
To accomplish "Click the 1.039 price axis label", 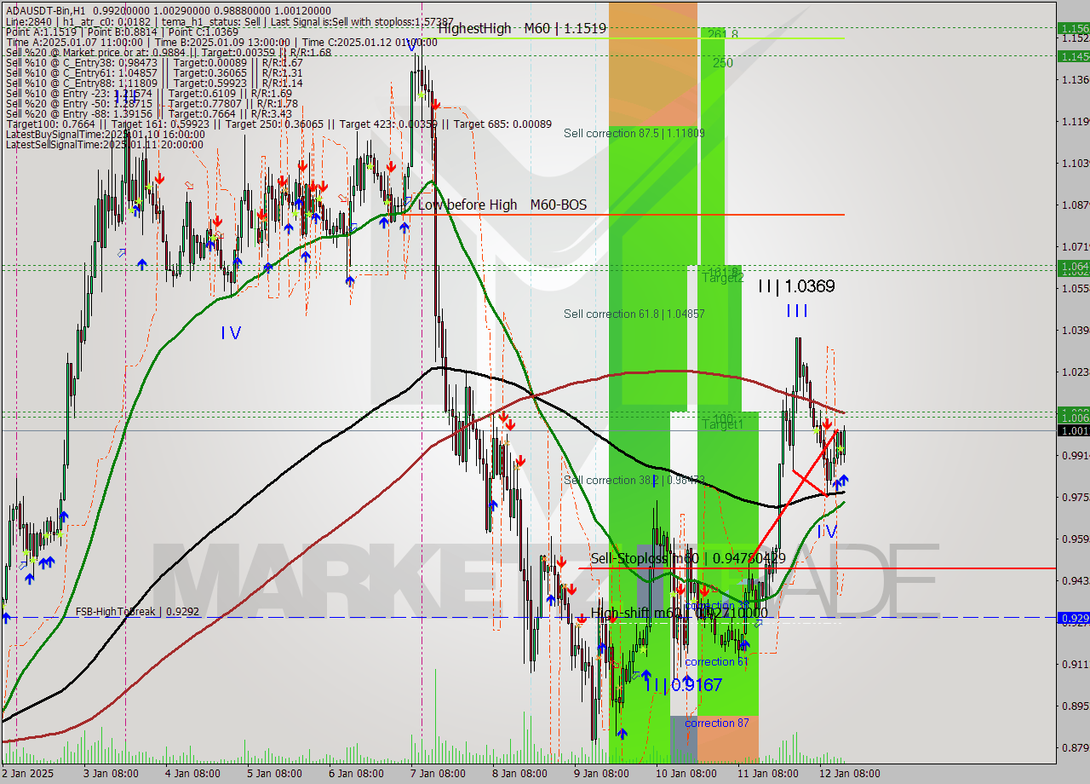I will tap(1074, 330).
